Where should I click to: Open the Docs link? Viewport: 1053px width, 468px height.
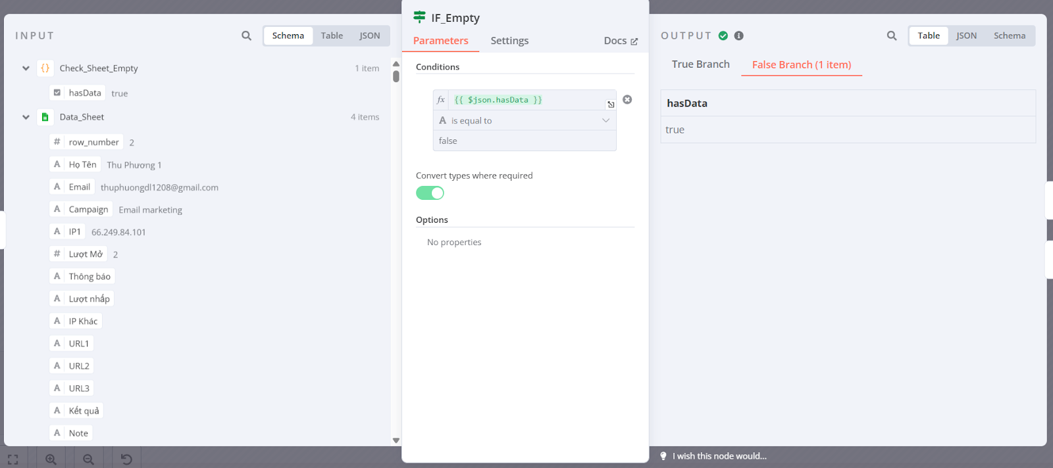coord(621,41)
